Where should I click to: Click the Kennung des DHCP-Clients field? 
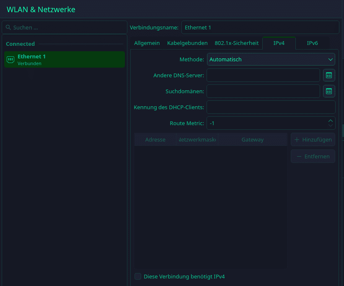point(271,107)
